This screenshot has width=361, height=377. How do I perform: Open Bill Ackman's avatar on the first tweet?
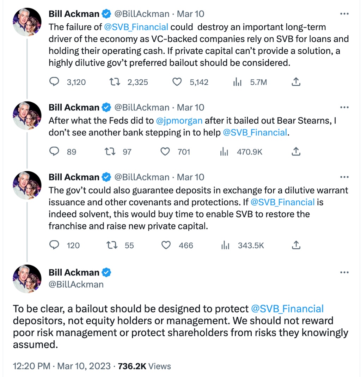tap(27, 22)
